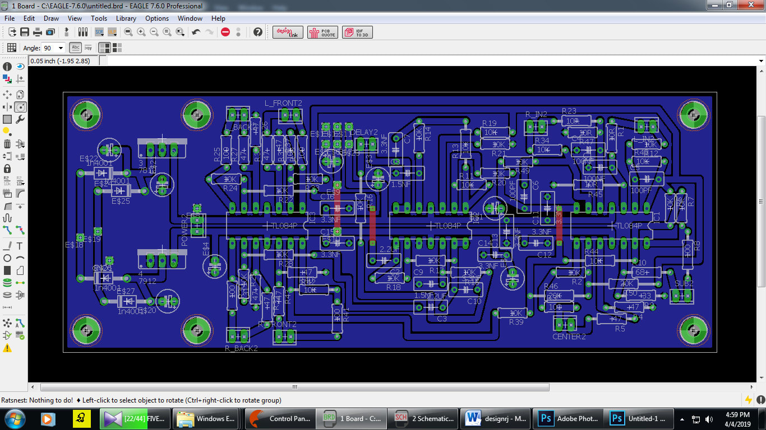Image resolution: width=766 pixels, height=430 pixels.
Task: Select the Text tool
Action: [x=20, y=246]
